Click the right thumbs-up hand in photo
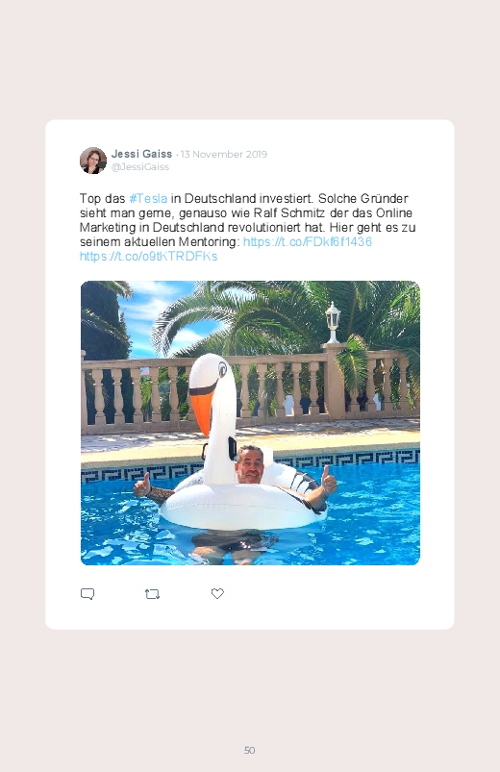This screenshot has height=772, width=500. click(x=329, y=480)
